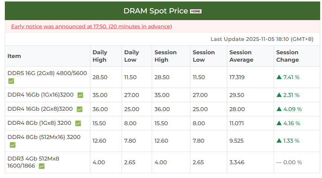Select the Daily Low column header
Image resolution: width=322 pixels, height=178 pixels.
coord(132,56)
